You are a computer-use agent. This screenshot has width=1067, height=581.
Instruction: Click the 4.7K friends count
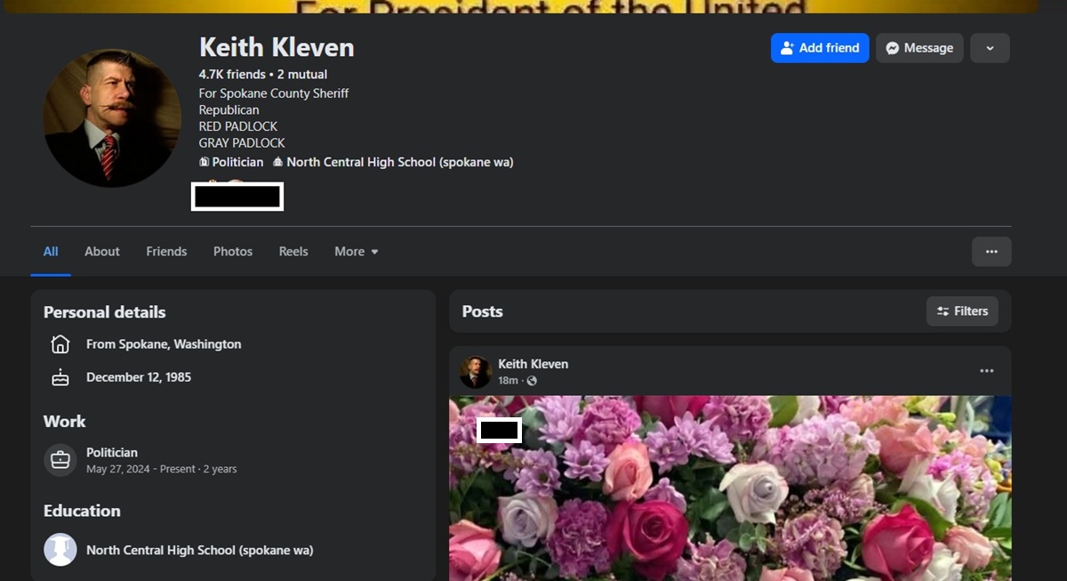point(232,75)
